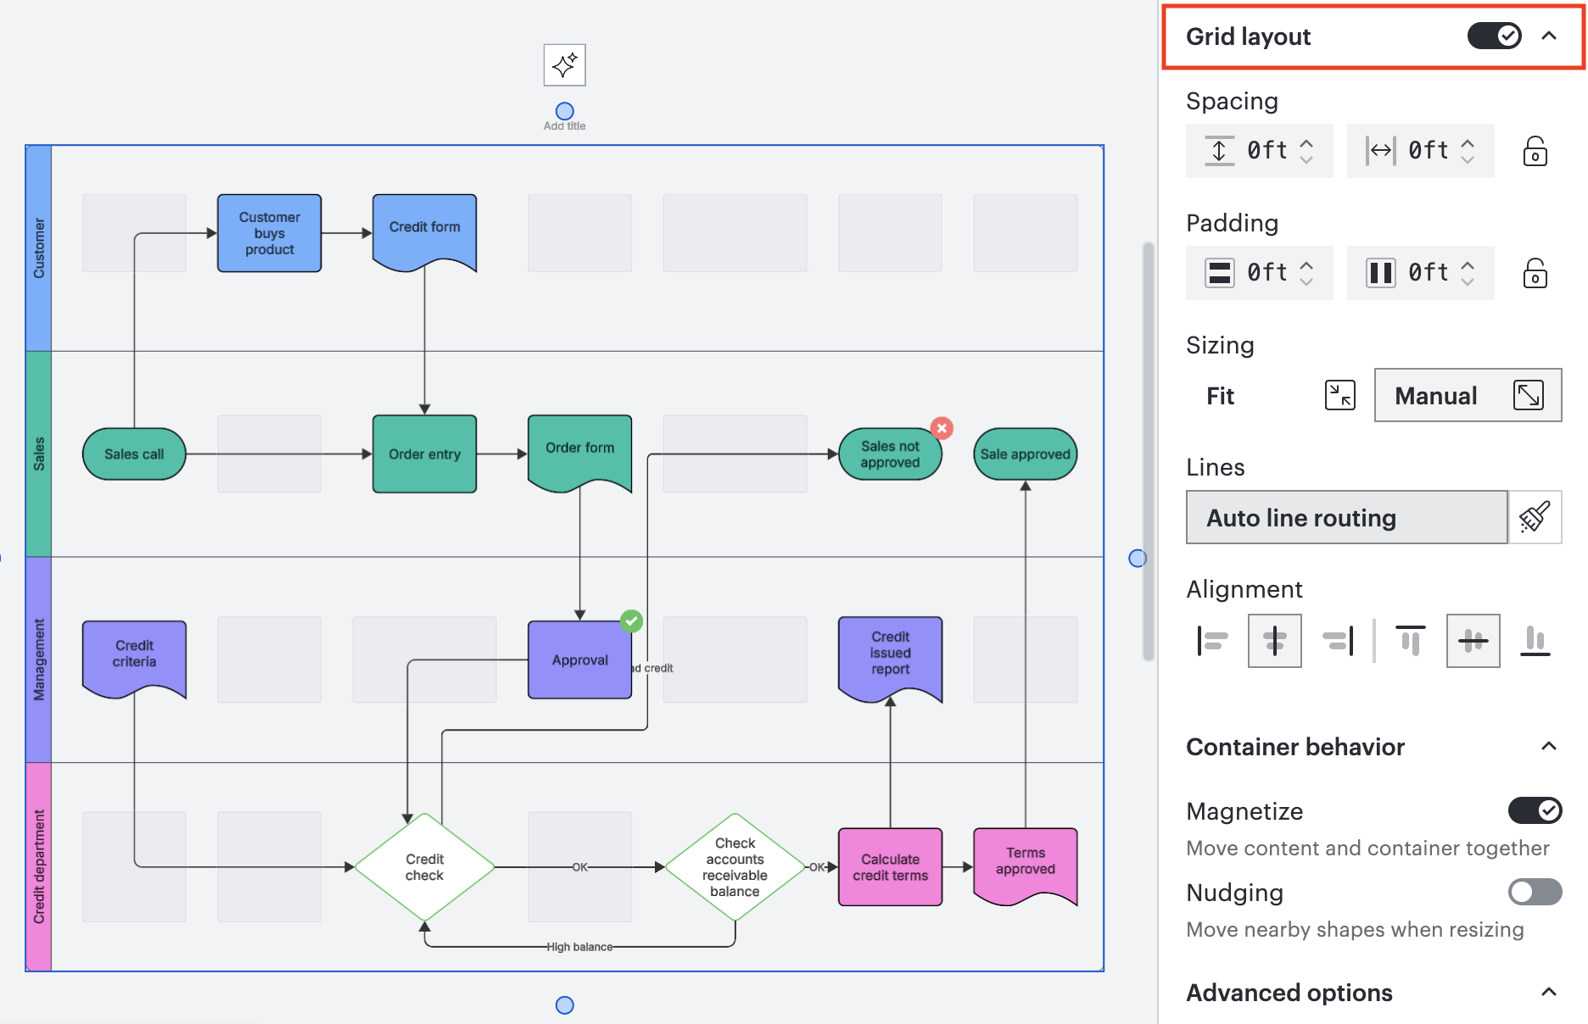
Task: Disable the Magnetize toggle
Action: pyautogui.click(x=1535, y=810)
